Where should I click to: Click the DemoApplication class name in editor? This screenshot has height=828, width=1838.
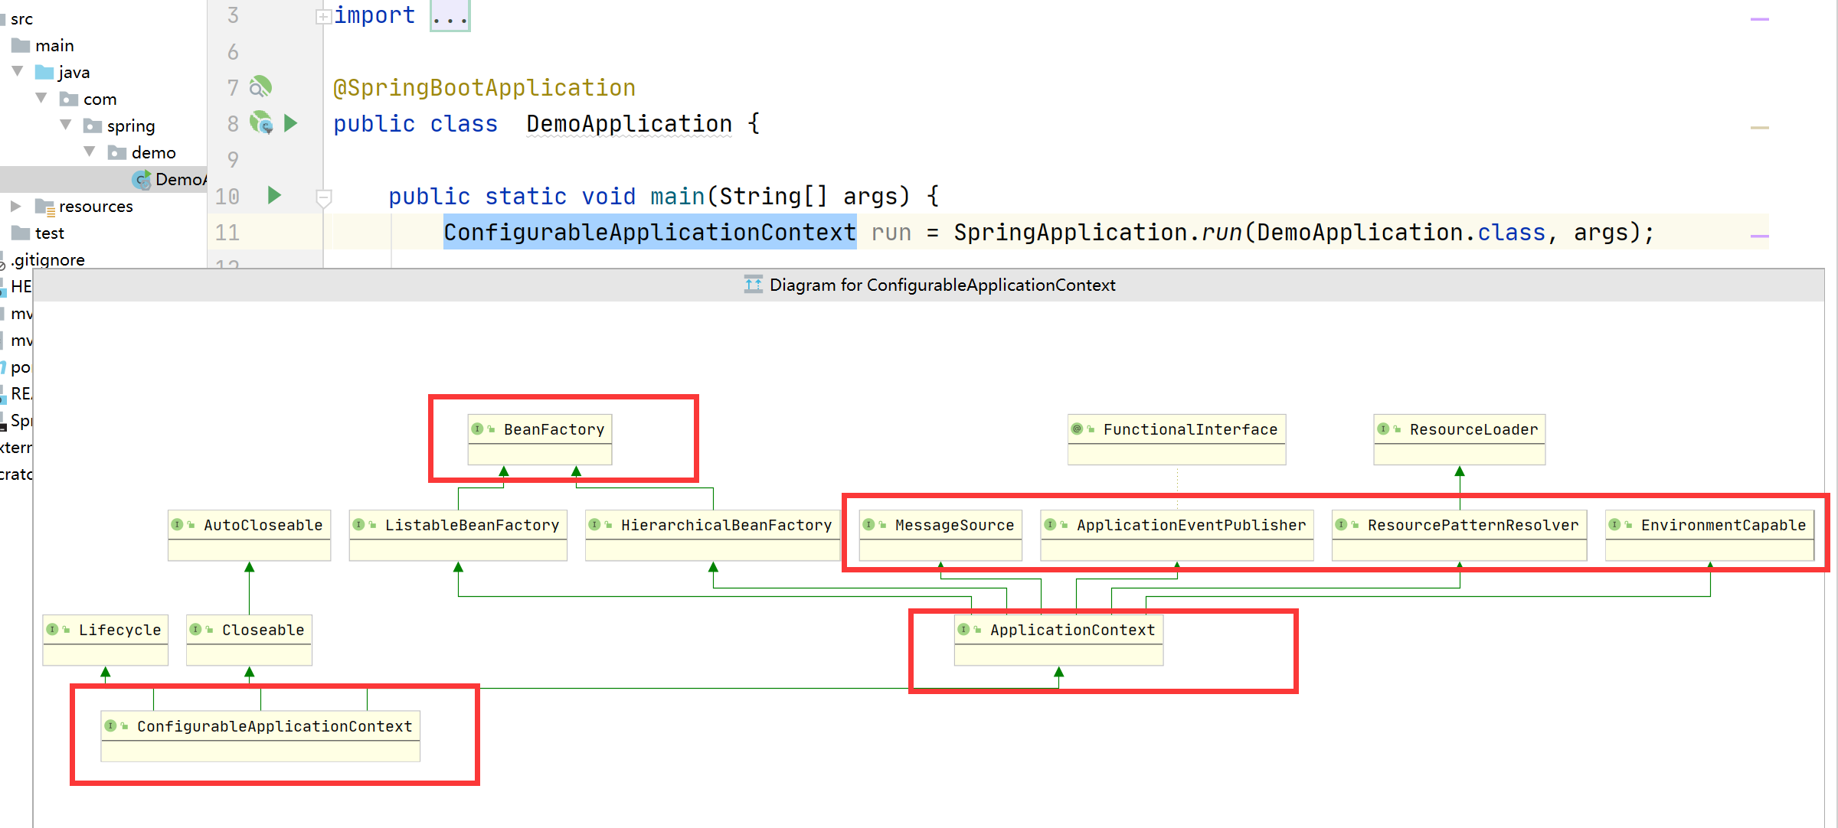[630, 124]
